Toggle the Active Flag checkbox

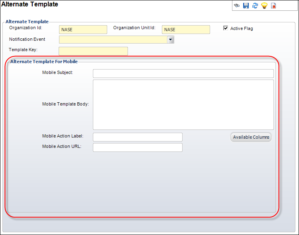click(x=226, y=28)
